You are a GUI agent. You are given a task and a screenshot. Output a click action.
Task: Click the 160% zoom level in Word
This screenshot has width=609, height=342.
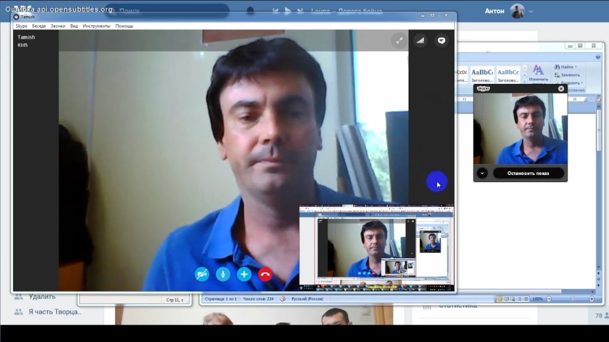tap(537, 299)
